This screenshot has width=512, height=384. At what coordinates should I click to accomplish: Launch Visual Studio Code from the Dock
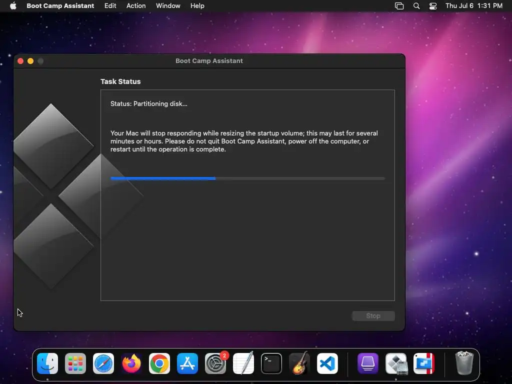pyautogui.click(x=327, y=363)
